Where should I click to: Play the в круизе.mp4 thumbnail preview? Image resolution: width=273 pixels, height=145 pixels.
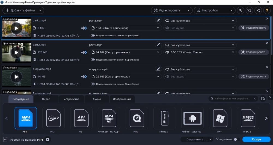pos(16,77)
